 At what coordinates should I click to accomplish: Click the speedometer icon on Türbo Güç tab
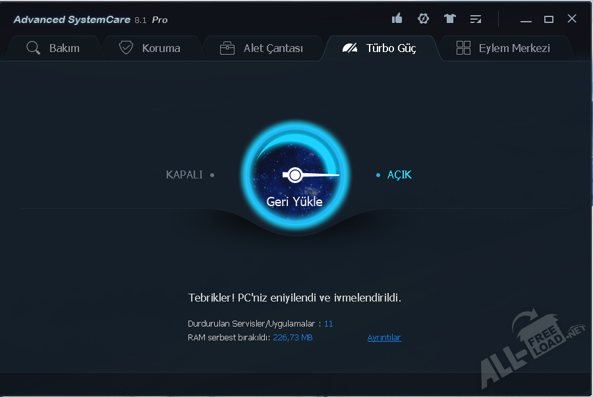pyautogui.click(x=350, y=48)
